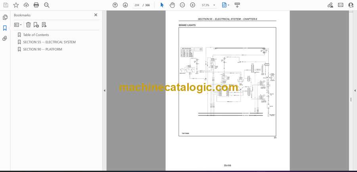Open the share link icon
This screenshot has width=357, height=172.
[x=330, y=5]
